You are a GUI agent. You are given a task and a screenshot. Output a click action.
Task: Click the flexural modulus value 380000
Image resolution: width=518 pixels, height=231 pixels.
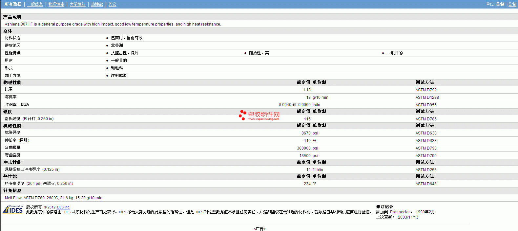coord(304,148)
